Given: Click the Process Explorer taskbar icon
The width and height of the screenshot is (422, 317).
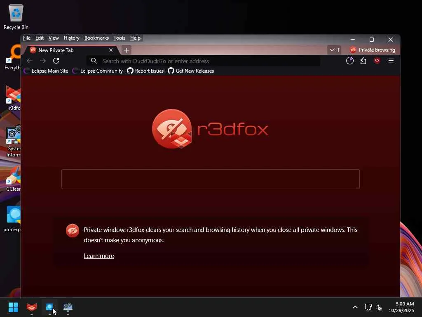Looking at the screenshot, I should pos(49,307).
